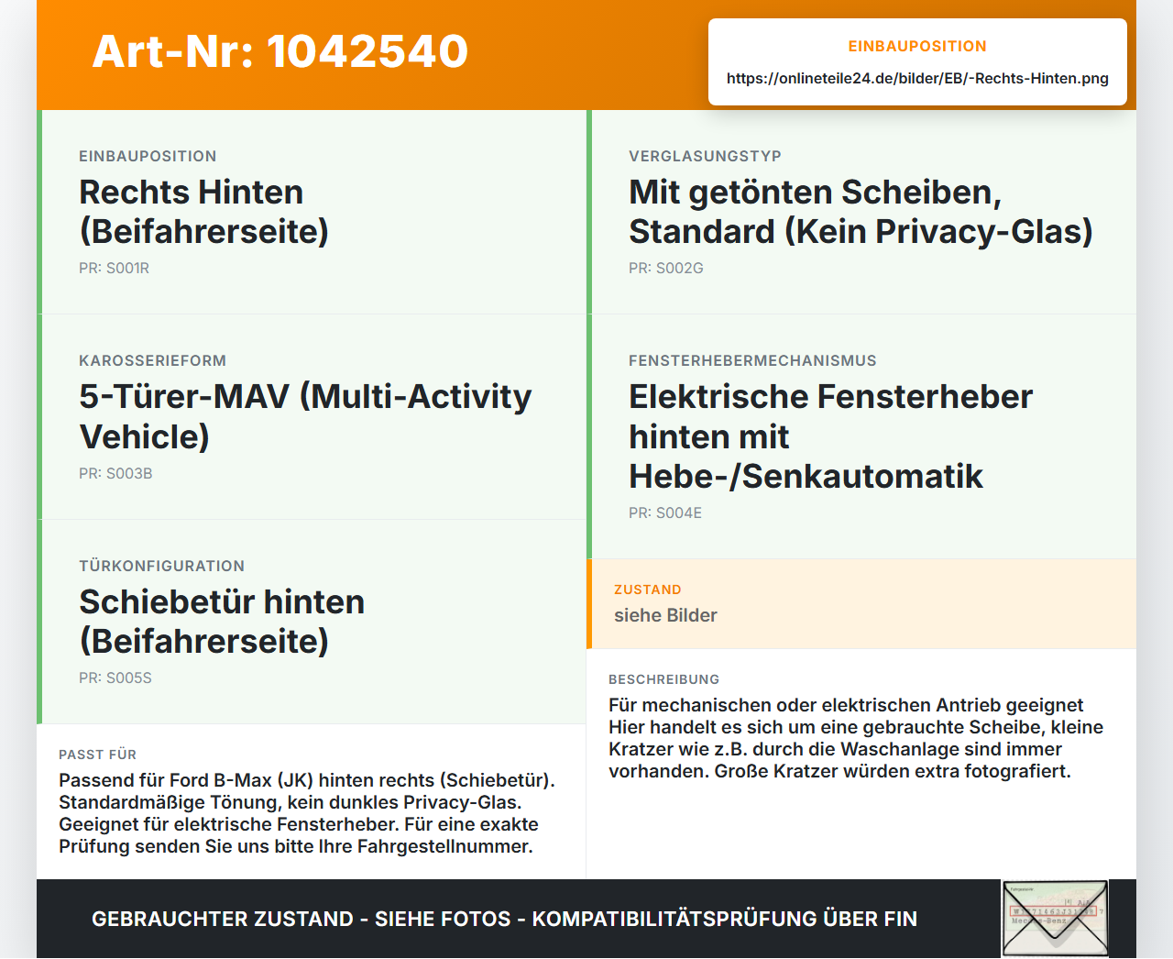Click the FENSTERHEBERMECHANISMUS label
The width and height of the screenshot is (1173, 959).
pos(752,361)
